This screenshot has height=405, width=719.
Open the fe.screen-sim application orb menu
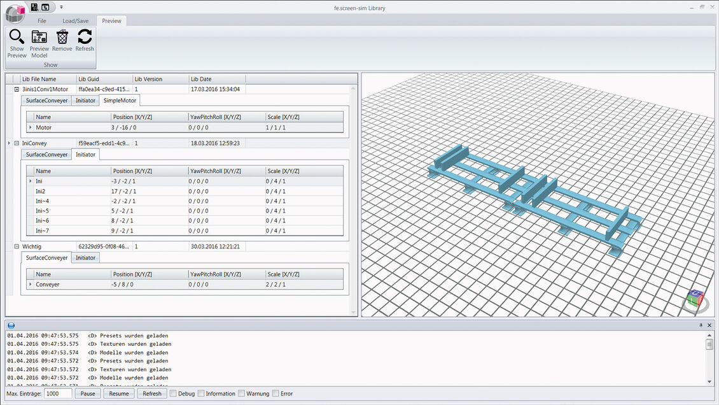click(x=15, y=13)
